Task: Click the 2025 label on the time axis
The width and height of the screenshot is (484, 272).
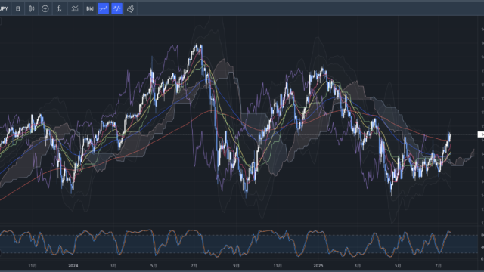Action: point(318,265)
